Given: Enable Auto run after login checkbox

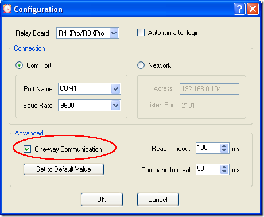Looking at the screenshot, I should tap(141, 33).
